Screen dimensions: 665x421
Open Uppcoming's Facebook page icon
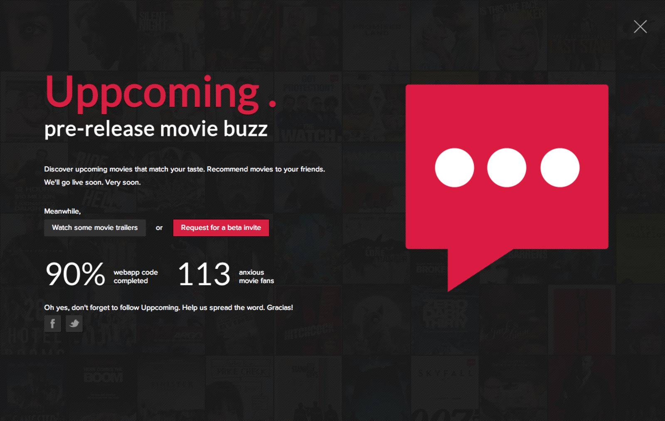[52, 323]
